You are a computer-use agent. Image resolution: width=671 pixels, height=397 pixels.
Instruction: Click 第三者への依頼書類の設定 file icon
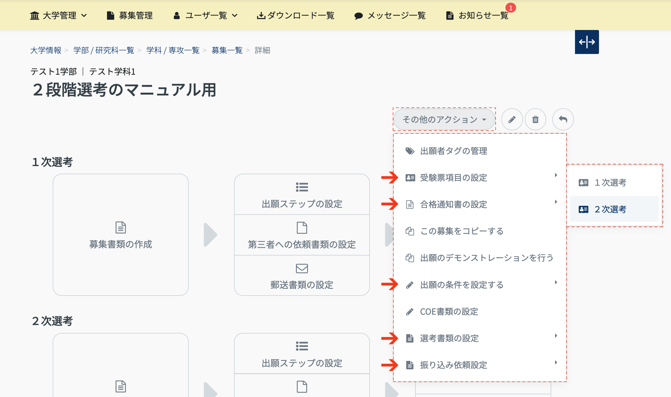[302, 228]
